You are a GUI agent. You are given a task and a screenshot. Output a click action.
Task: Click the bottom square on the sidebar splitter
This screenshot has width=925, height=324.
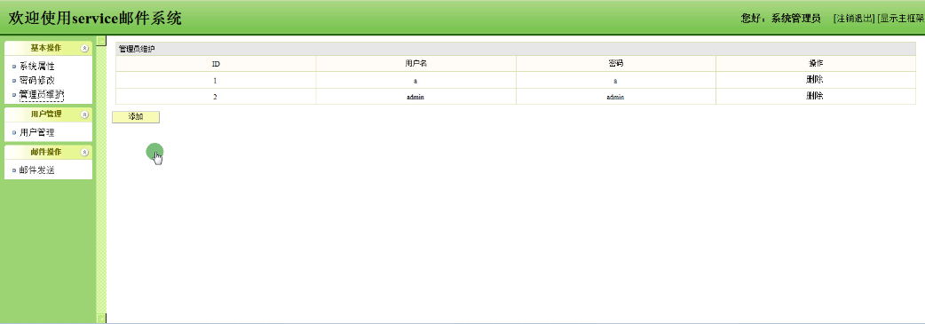pyautogui.click(x=101, y=319)
